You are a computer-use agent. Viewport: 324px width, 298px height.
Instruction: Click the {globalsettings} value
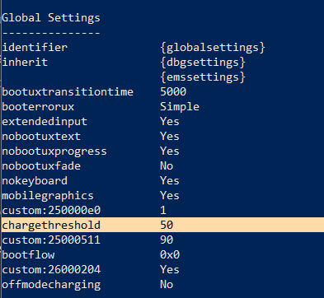coord(213,48)
